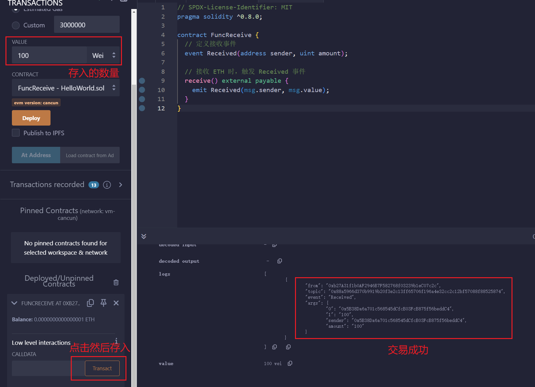Collapse the terminal panel with double chevron
This screenshot has height=387, width=535.
pos(144,236)
